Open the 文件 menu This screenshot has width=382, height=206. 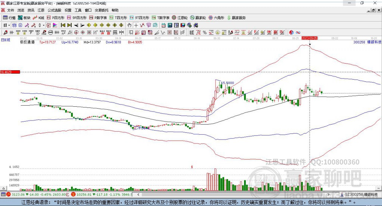tap(10, 10)
